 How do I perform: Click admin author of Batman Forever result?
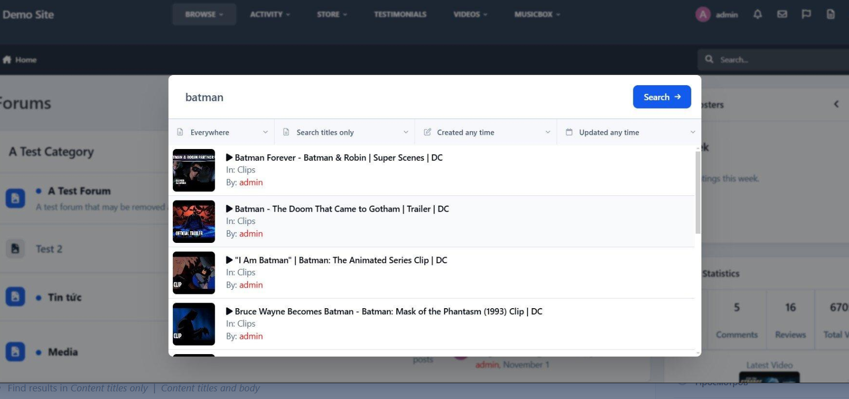click(x=251, y=182)
